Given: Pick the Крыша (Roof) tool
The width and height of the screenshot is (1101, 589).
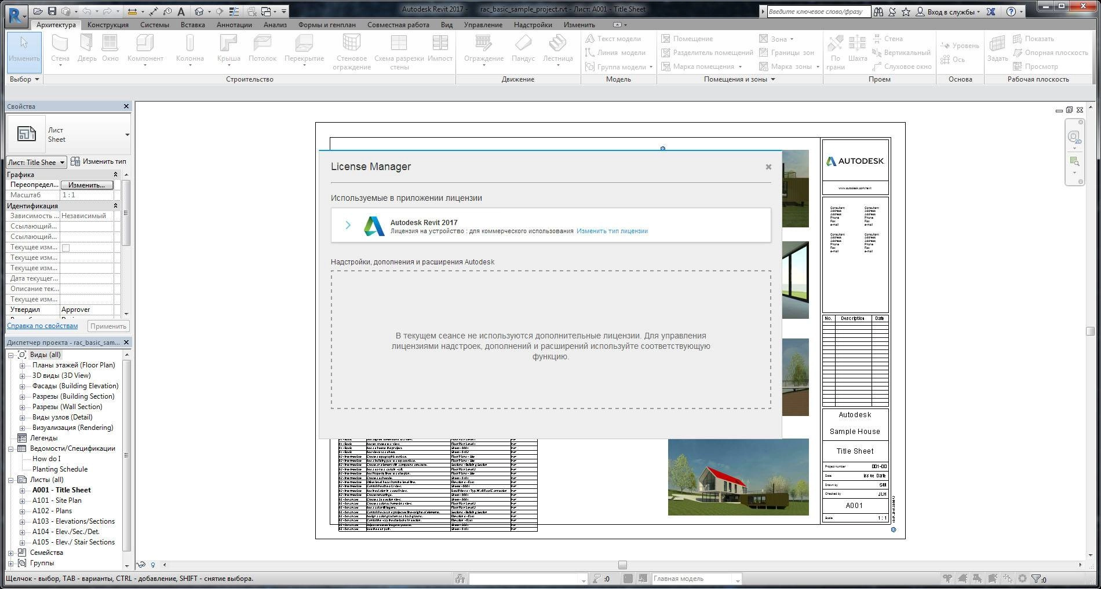Looking at the screenshot, I should (x=229, y=50).
